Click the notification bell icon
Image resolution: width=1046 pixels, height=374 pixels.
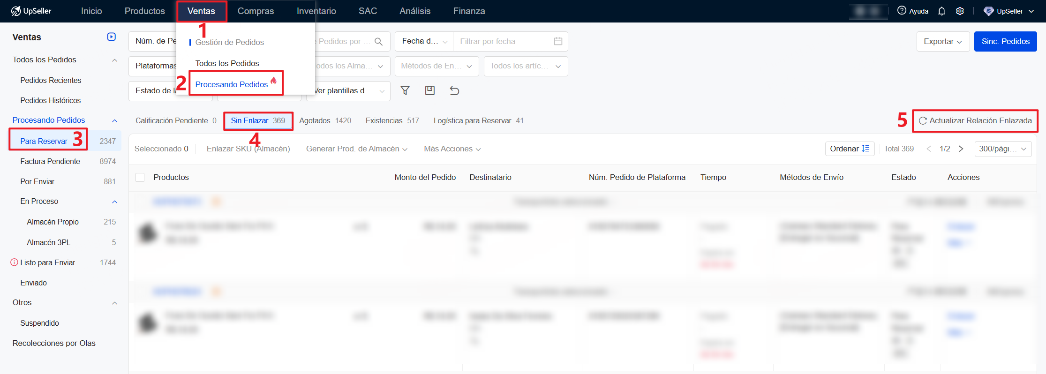(941, 11)
